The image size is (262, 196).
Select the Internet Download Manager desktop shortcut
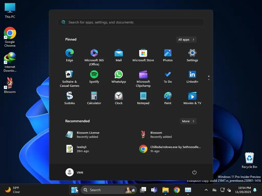(10, 62)
